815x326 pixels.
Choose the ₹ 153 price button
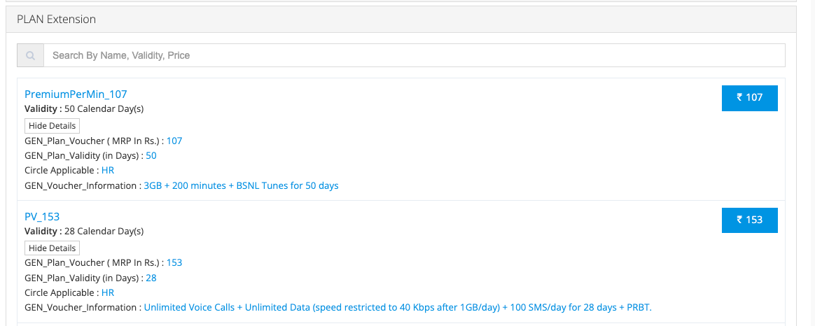tap(749, 220)
